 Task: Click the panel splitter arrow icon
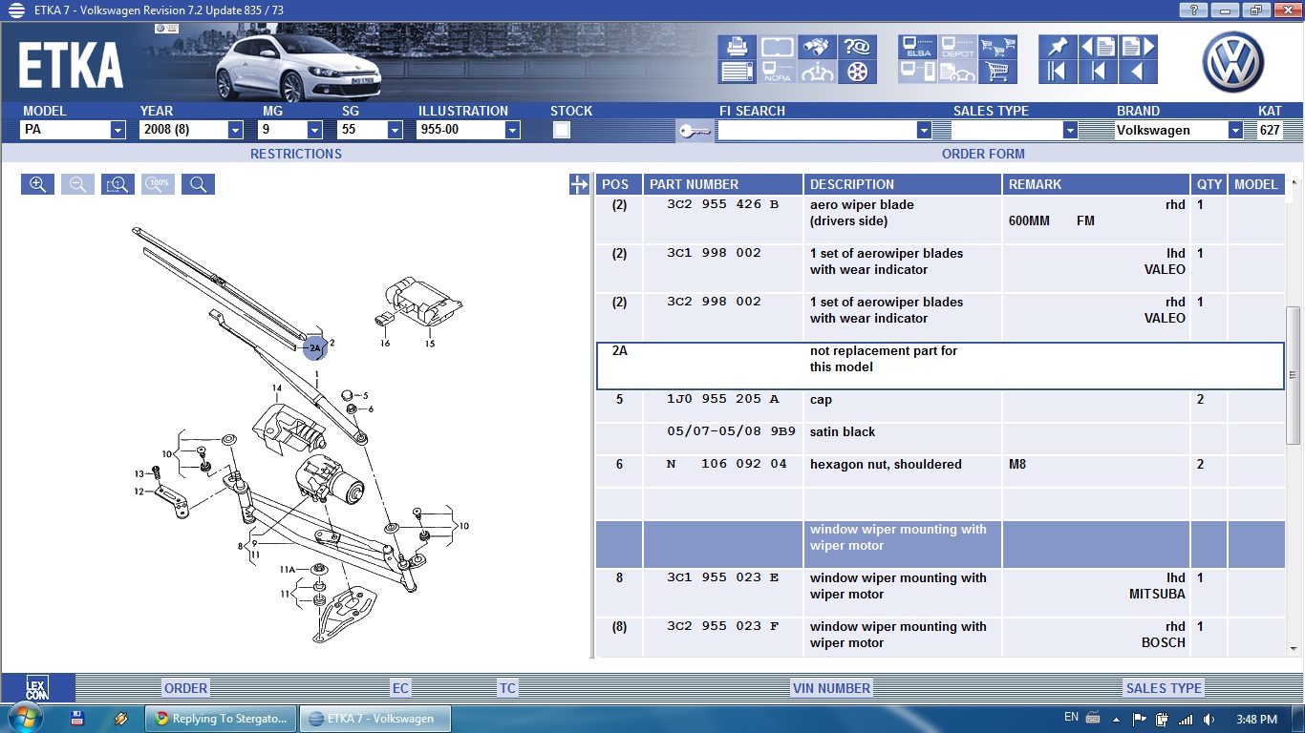pyautogui.click(x=579, y=184)
